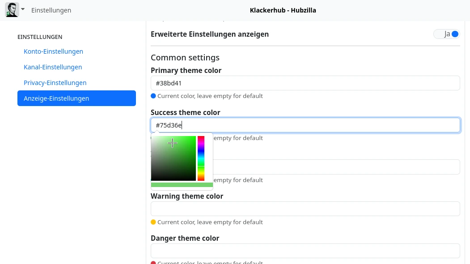Click the green preview bar below the picker
The width and height of the screenshot is (470, 264).
[182, 185]
